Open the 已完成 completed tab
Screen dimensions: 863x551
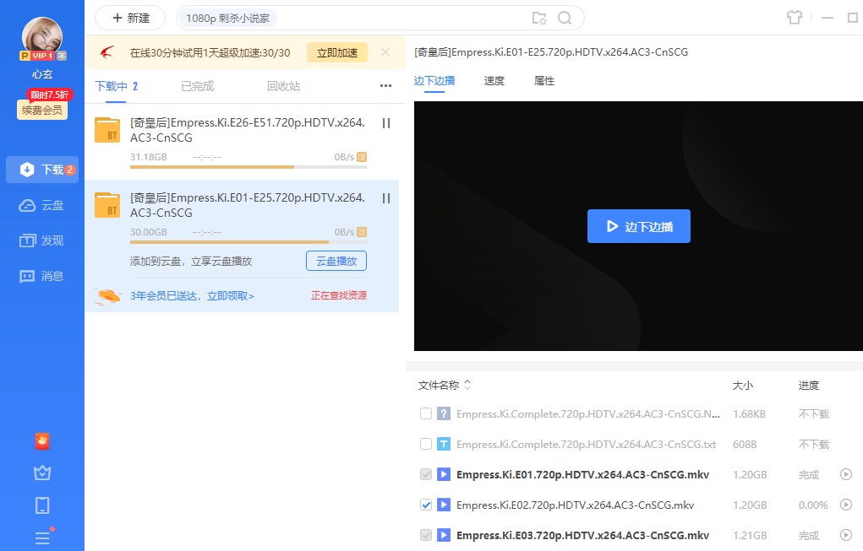coord(196,85)
